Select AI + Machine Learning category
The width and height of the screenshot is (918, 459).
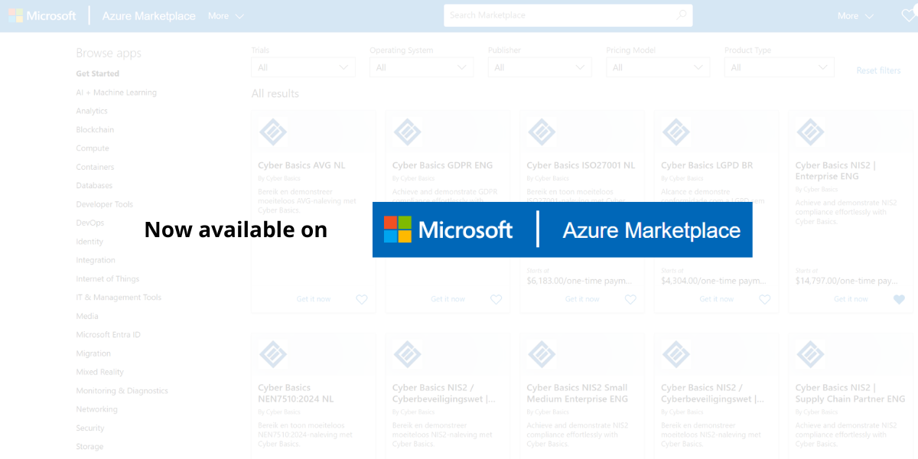point(116,93)
